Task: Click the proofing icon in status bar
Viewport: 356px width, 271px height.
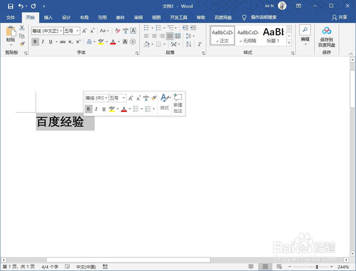Action: tap(67, 267)
